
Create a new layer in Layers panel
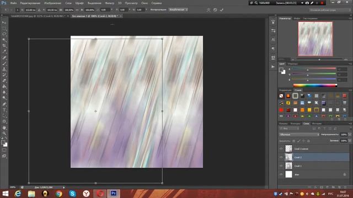coord(339,187)
